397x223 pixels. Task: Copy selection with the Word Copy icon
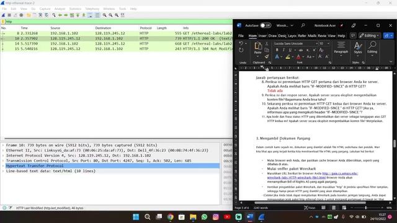267,50
